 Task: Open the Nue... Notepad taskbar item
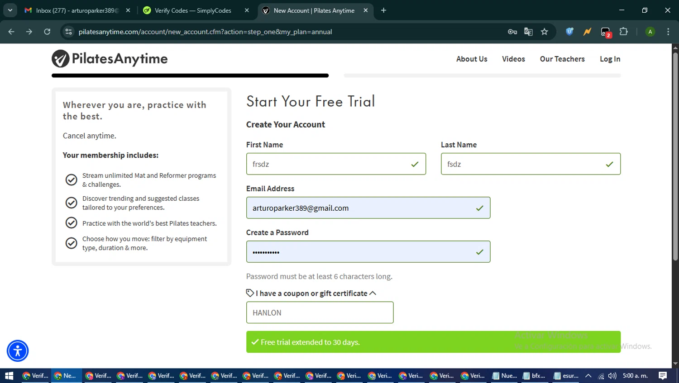(505, 376)
